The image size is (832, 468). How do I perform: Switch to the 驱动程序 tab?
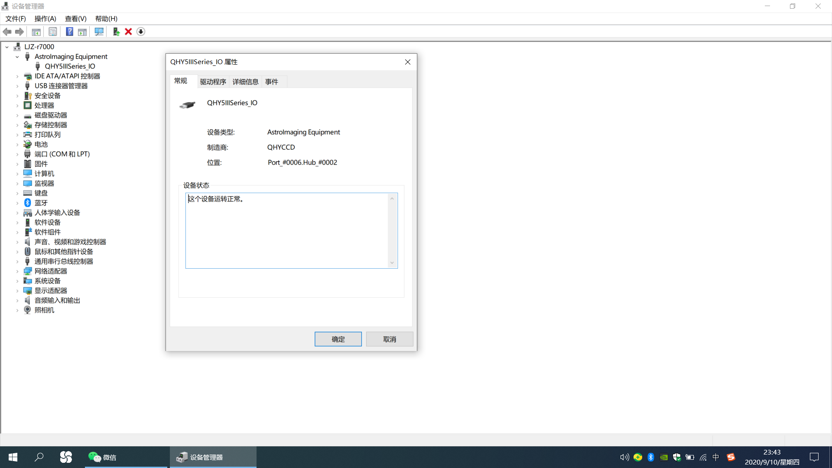click(213, 81)
